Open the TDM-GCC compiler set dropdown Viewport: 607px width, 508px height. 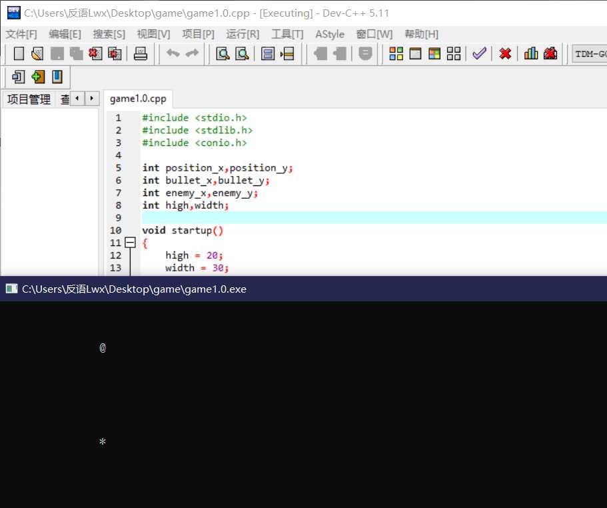[x=590, y=54]
